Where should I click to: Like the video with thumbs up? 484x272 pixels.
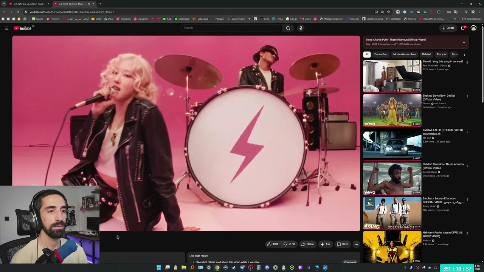(273, 244)
